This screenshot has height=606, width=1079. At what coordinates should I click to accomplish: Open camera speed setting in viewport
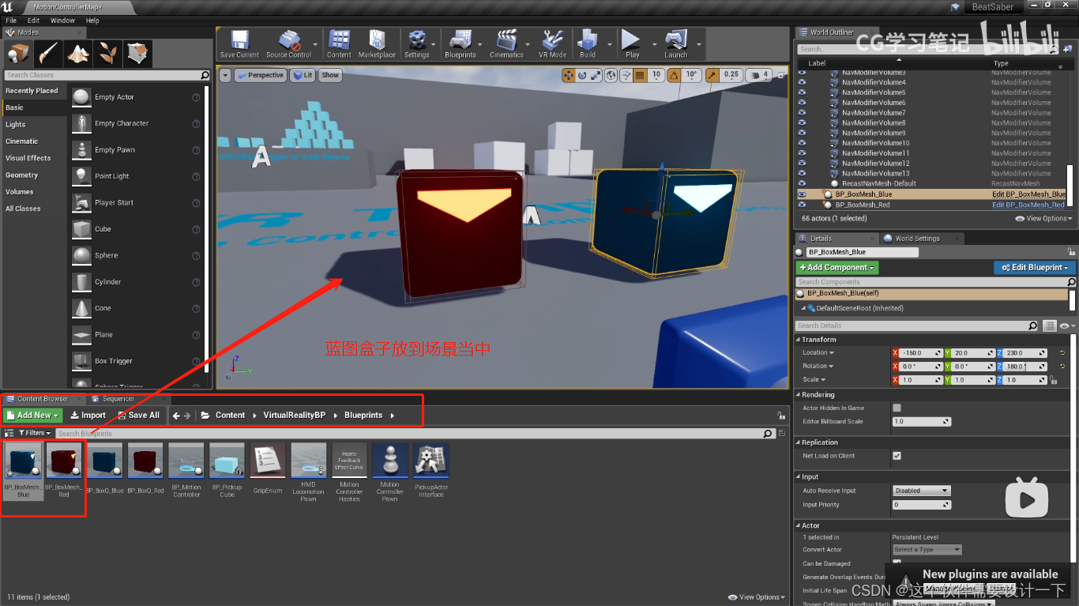tap(760, 75)
